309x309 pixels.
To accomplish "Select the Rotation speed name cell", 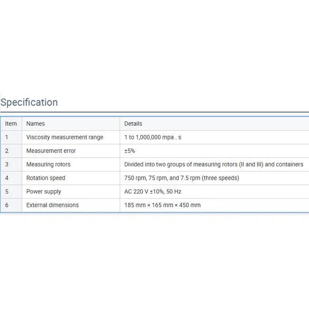I will 46,178.
